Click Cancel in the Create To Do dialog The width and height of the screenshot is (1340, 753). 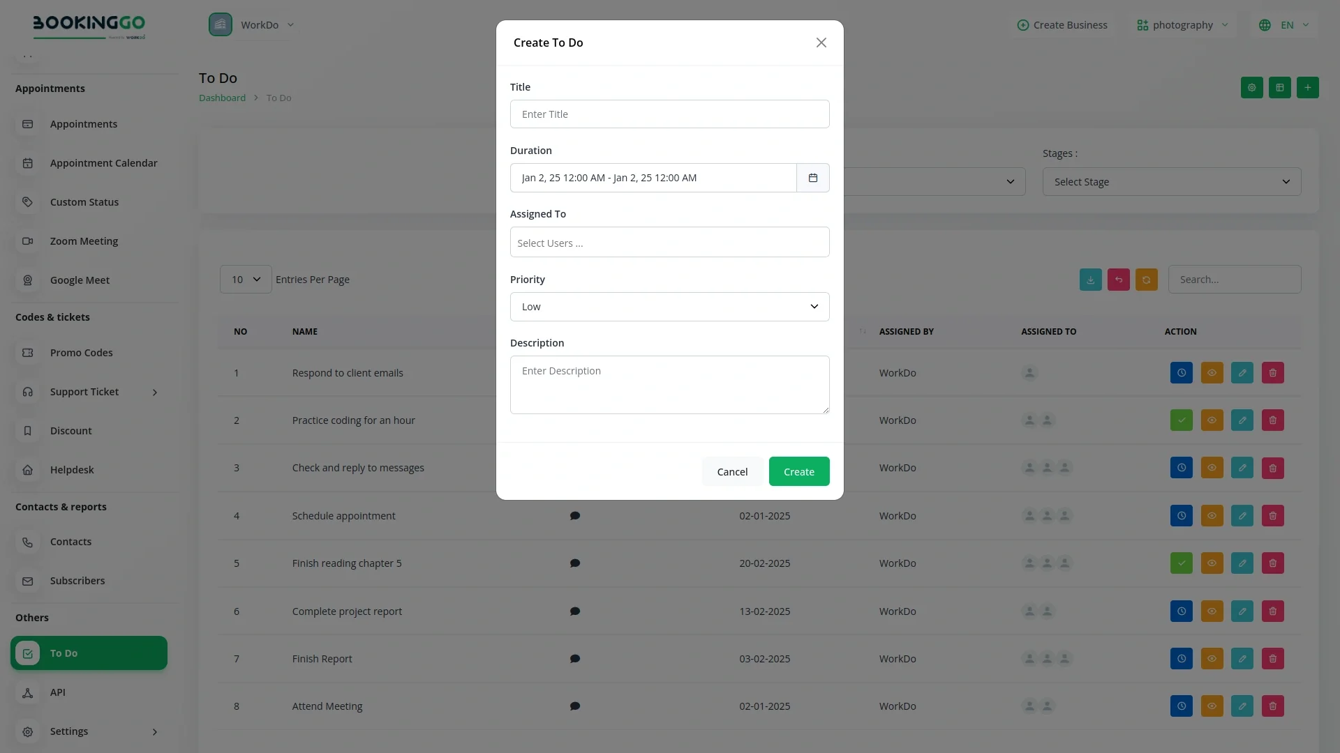pyautogui.click(x=732, y=472)
